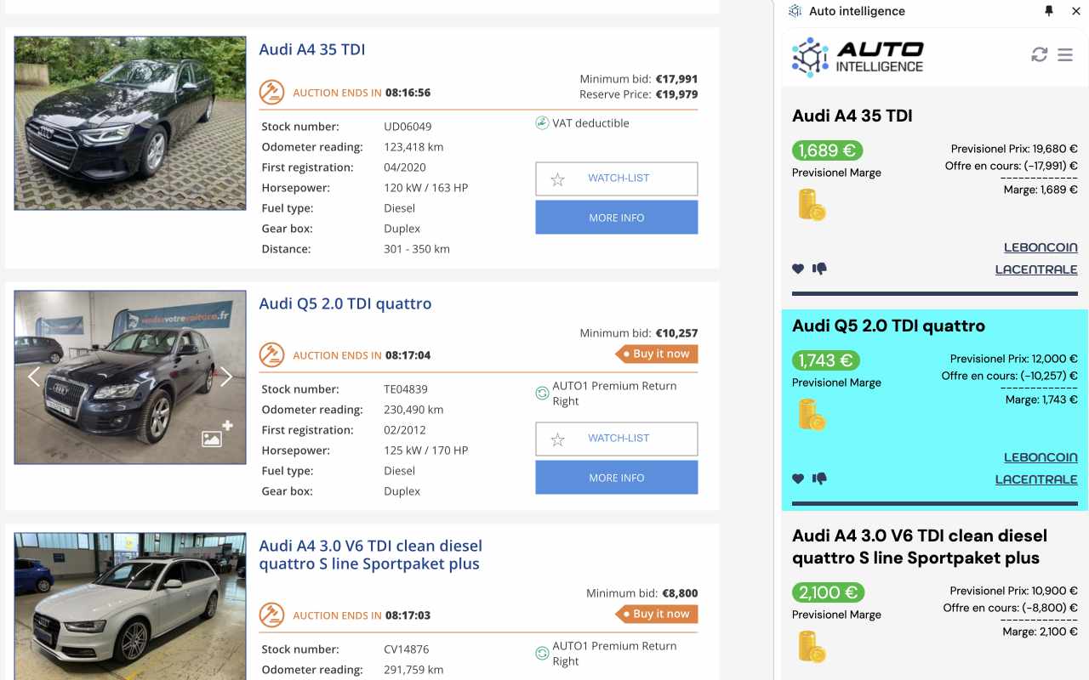The width and height of the screenshot is (1089, 680).
Task: Click the Auto Intelligence hexagon logo
Action: (x=812, y=54)
